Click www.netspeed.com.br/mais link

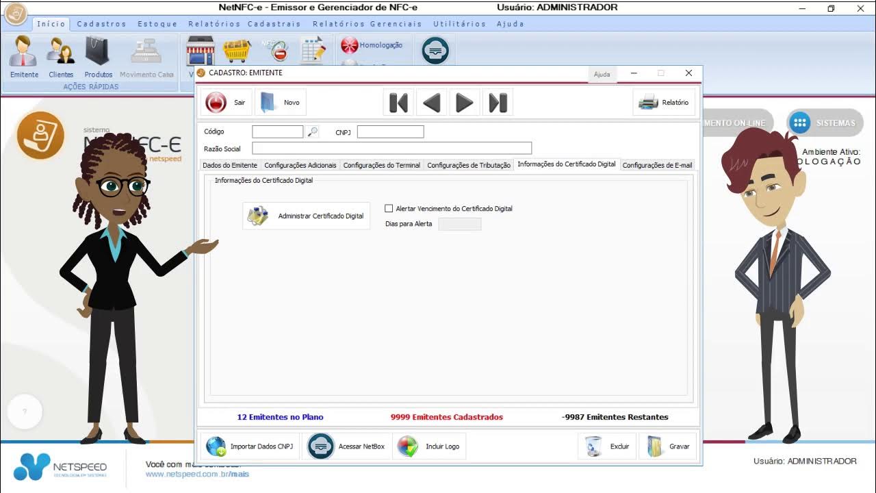[197, 474]
